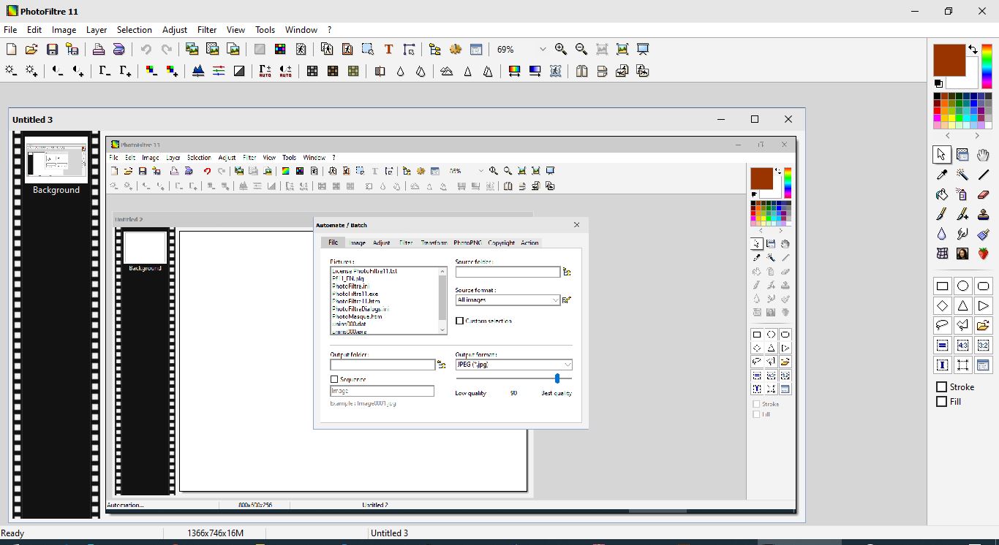Select the Text tool 'T' icon
The width and height of the screenshot is (999, 545).
point(388,49)
